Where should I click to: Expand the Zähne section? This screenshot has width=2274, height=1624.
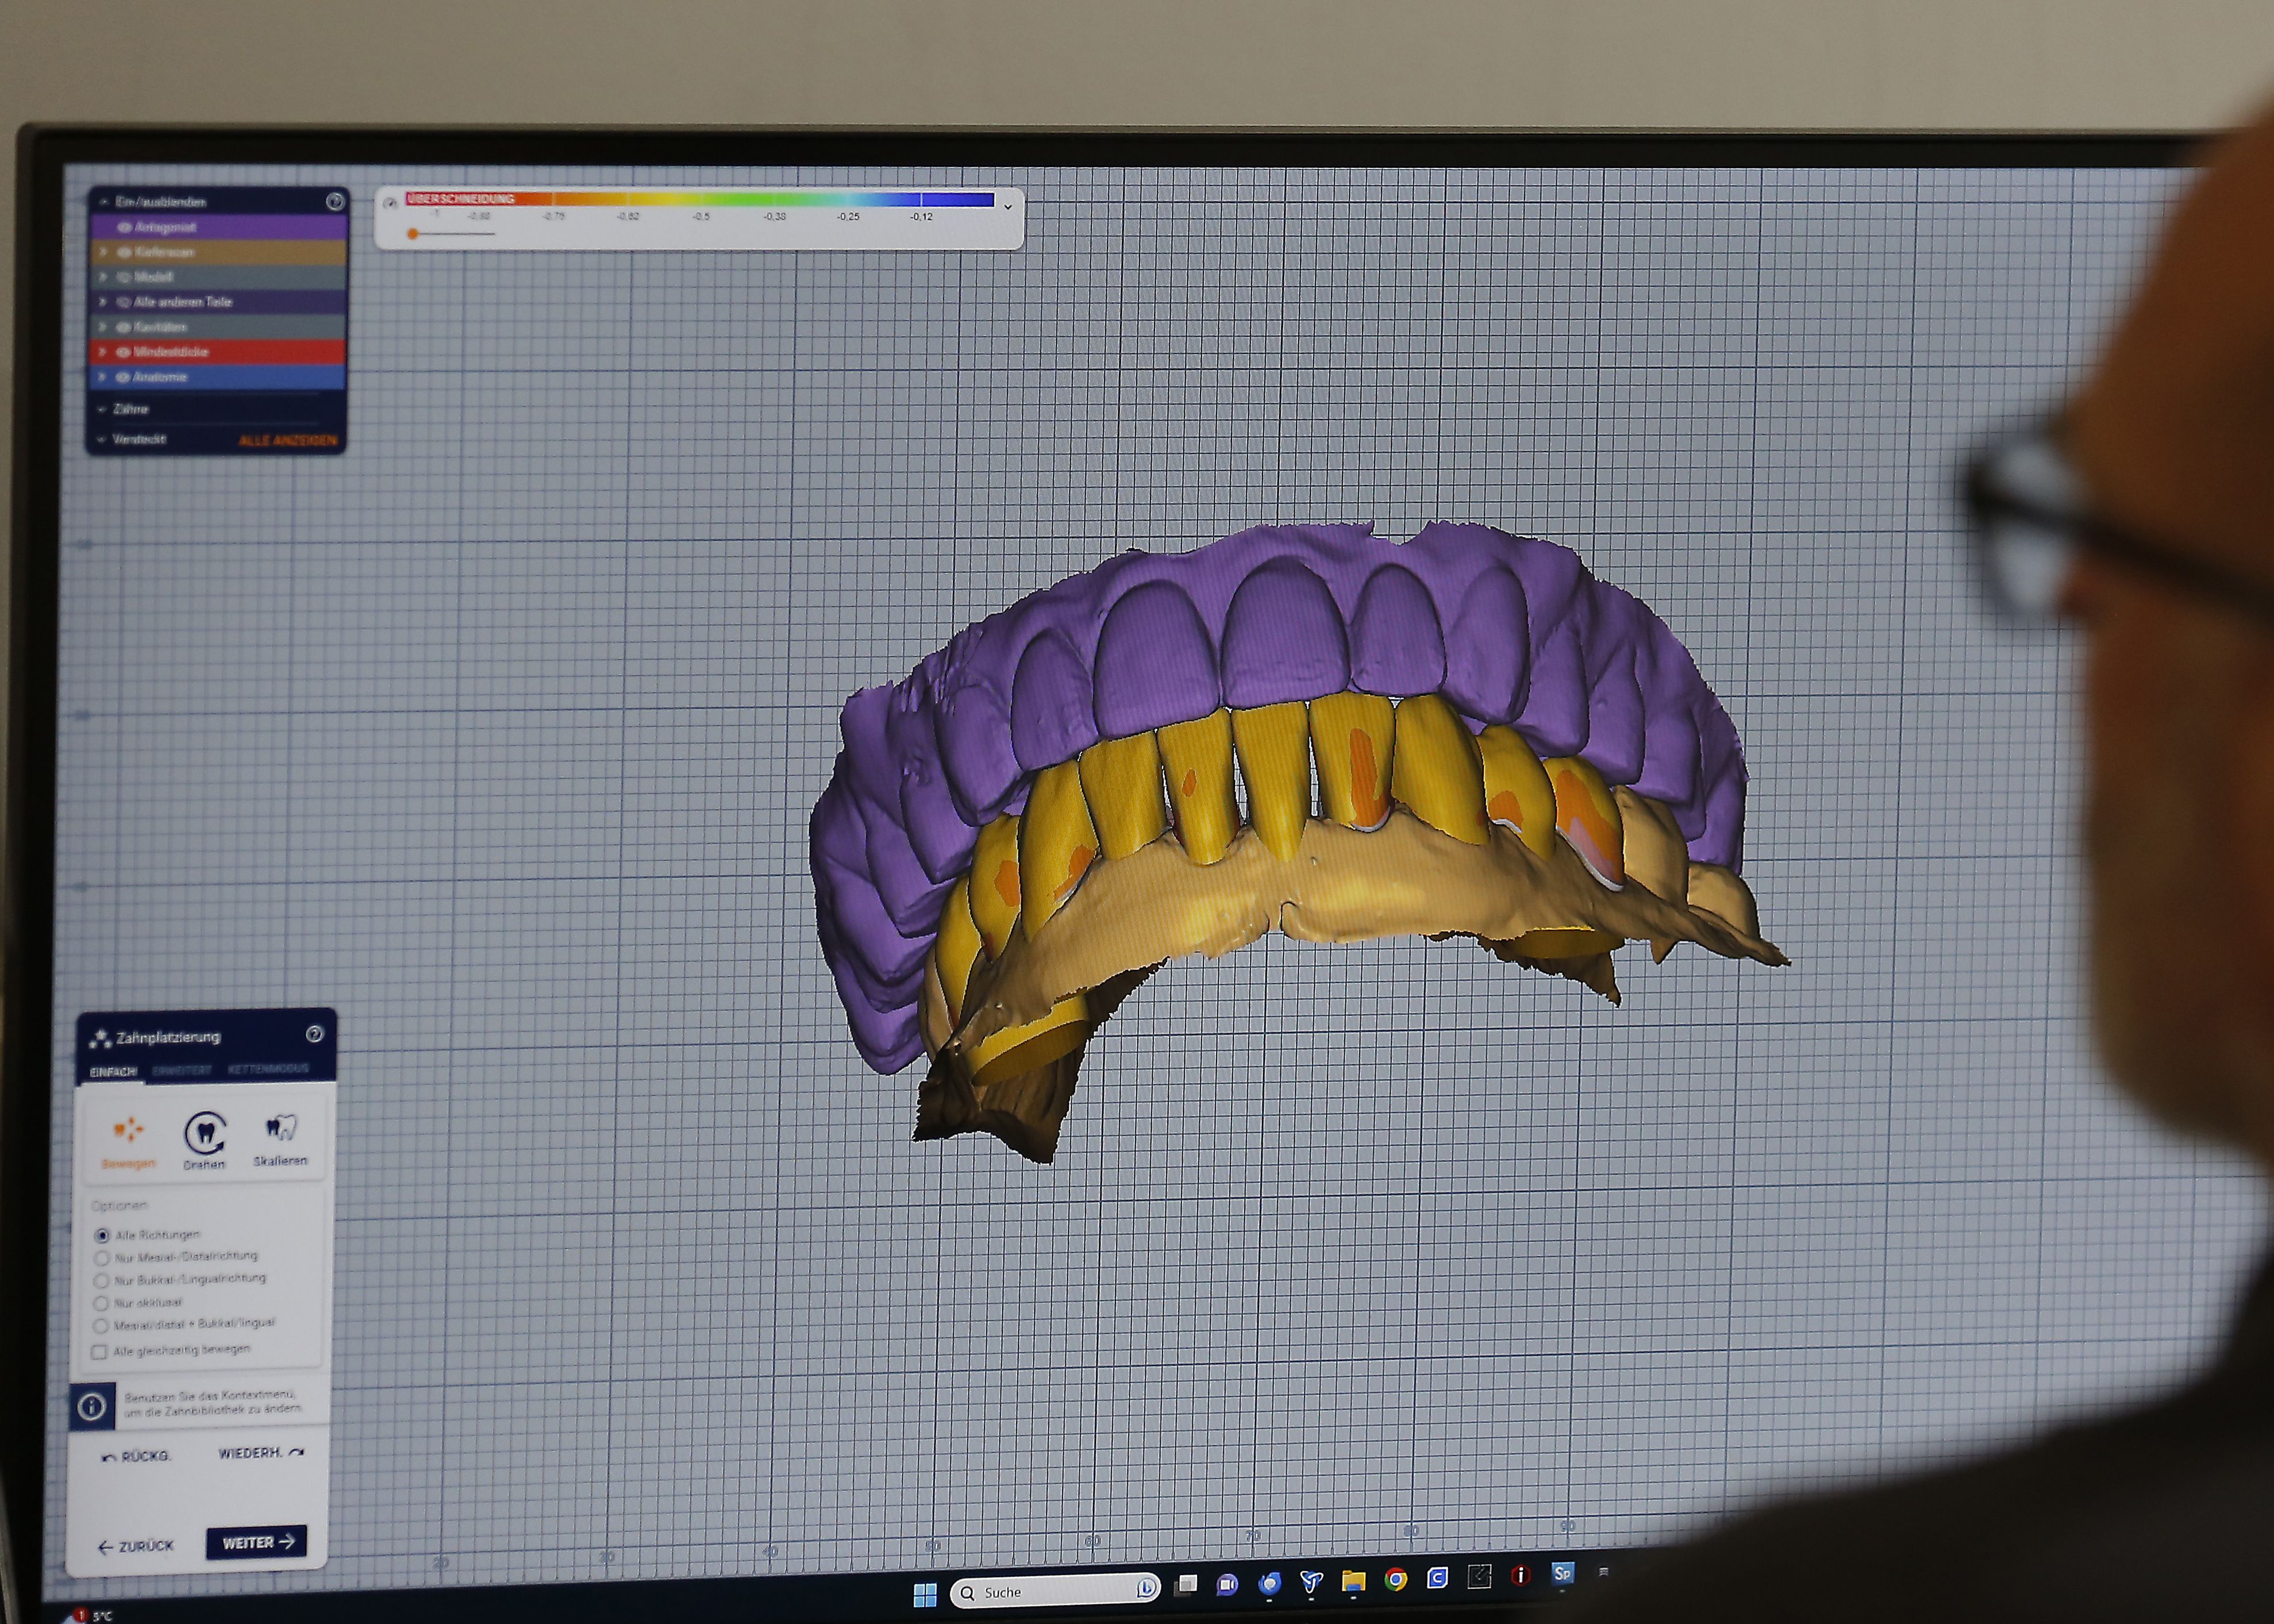(x=102, y=409)
